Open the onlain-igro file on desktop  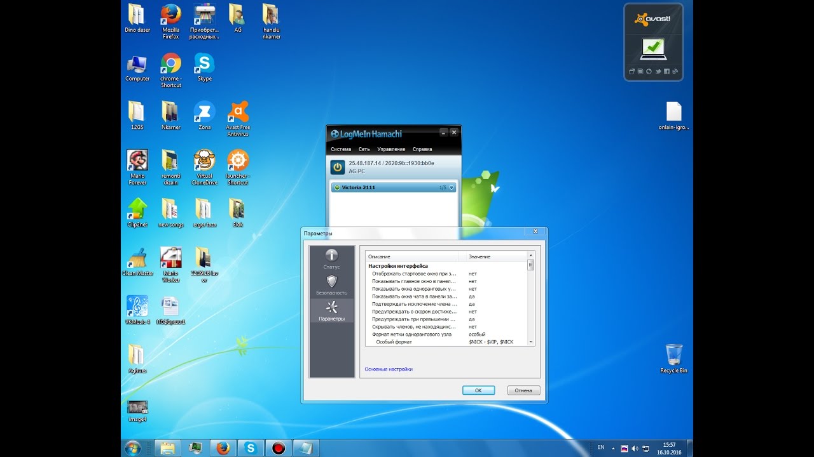tap(673, 116)
